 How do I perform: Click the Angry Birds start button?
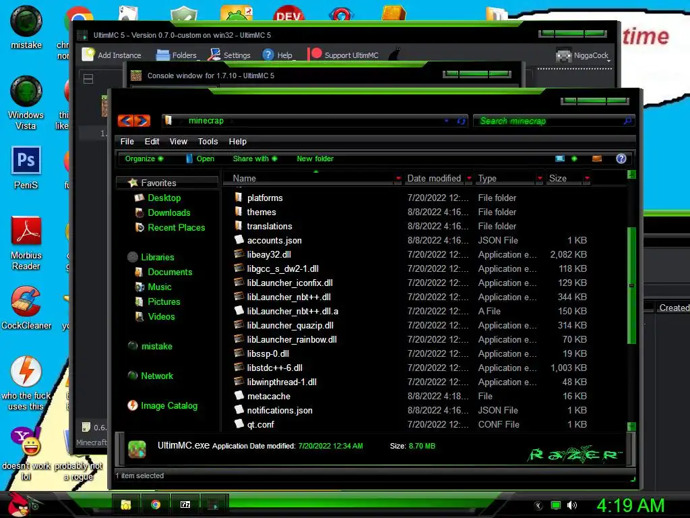coord(20,505)
